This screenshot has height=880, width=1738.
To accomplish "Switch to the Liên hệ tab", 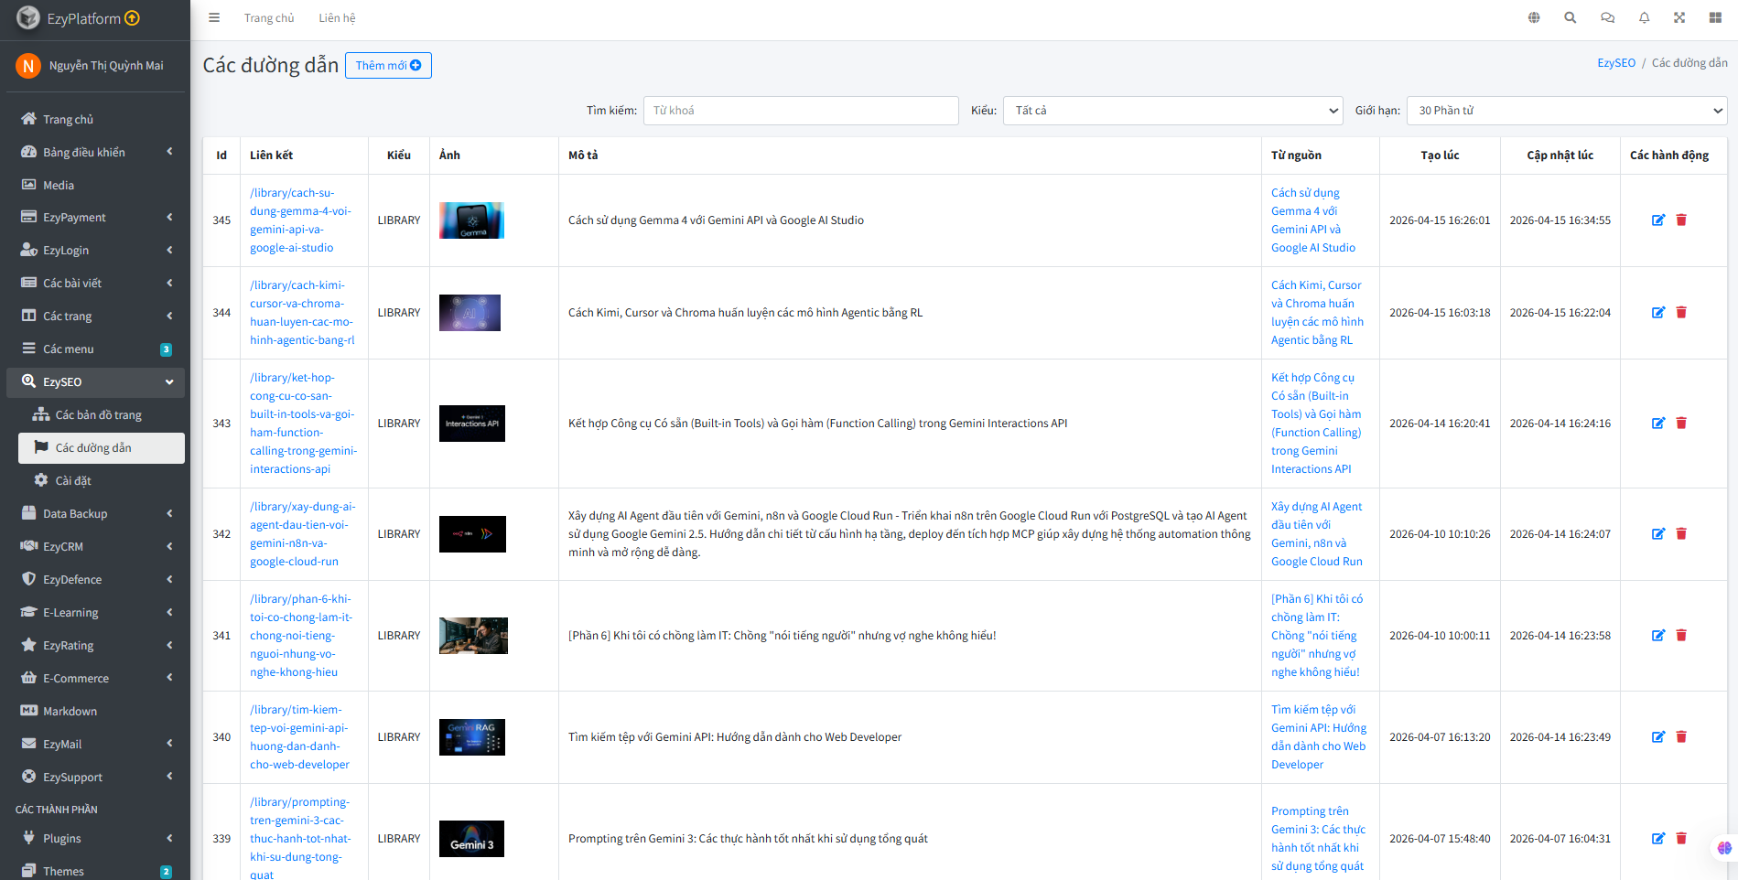I will coord(338,17).
